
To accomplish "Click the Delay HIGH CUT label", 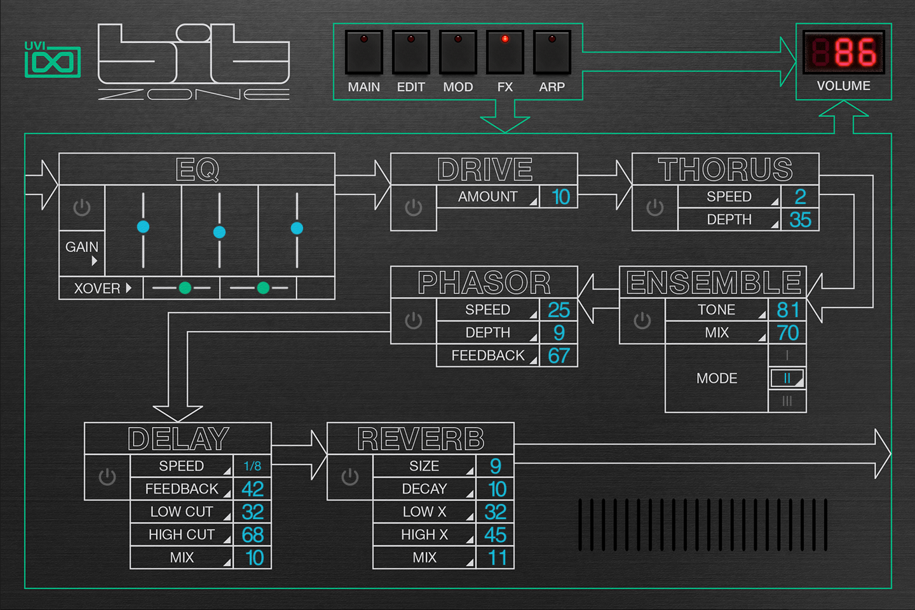I will tap(182, 535).
